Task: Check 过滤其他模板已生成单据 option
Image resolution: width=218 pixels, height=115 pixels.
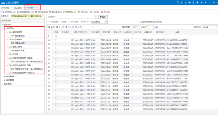Action: click(x=139, y=21)
